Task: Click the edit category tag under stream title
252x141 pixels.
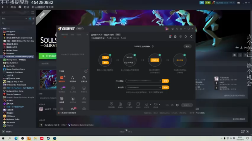Action: (98, 38)
